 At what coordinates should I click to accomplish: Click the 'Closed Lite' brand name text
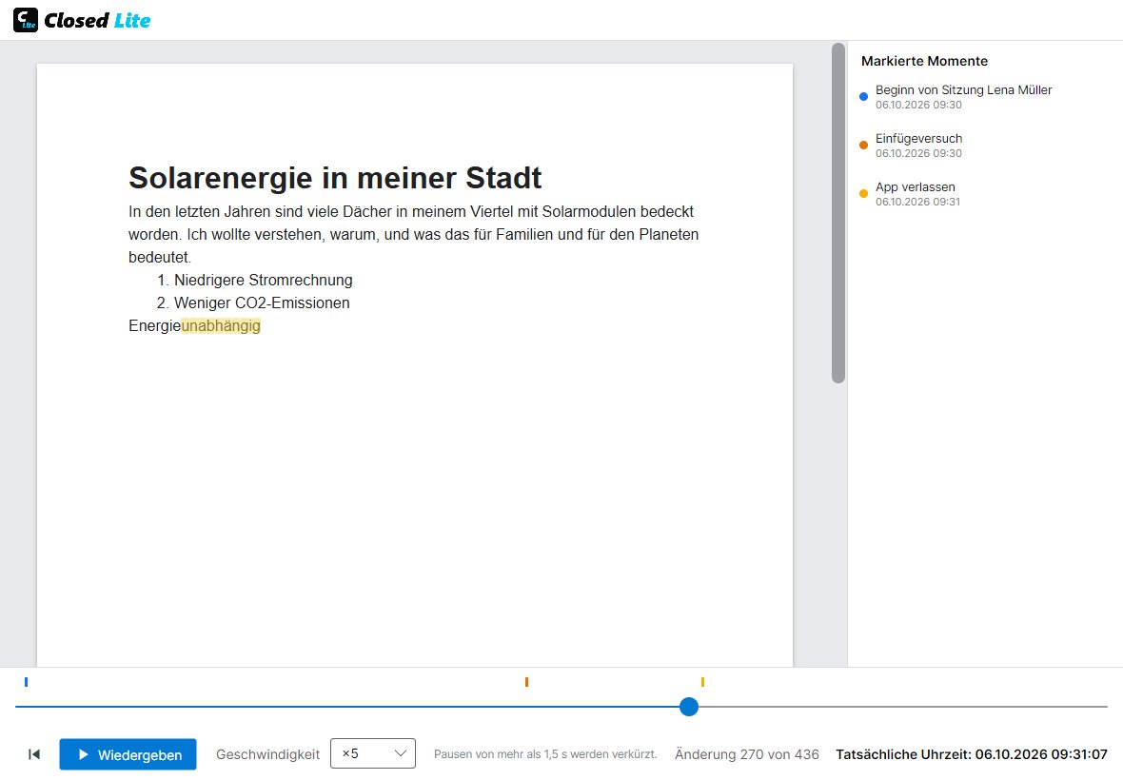pos(97,21)
